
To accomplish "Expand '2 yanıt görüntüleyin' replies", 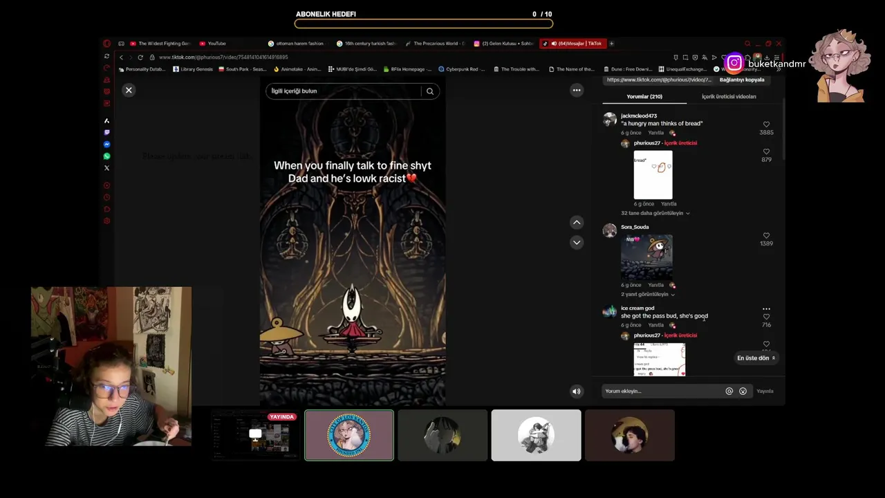I will [647, 295].
